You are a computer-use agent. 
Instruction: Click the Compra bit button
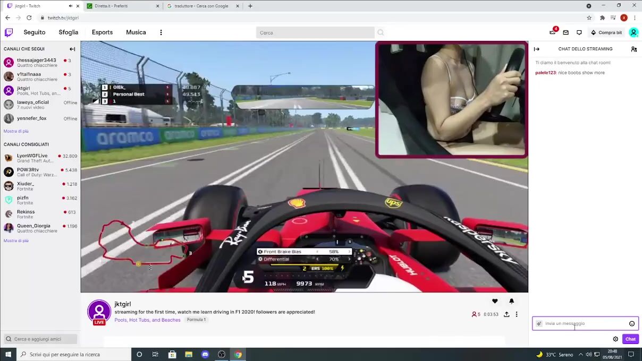point(606,32)
